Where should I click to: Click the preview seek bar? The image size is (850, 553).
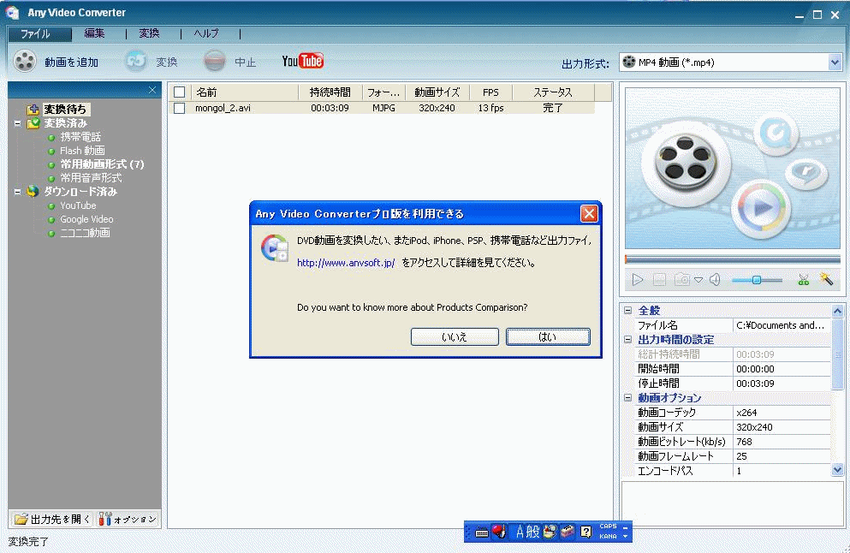point(733,259)
